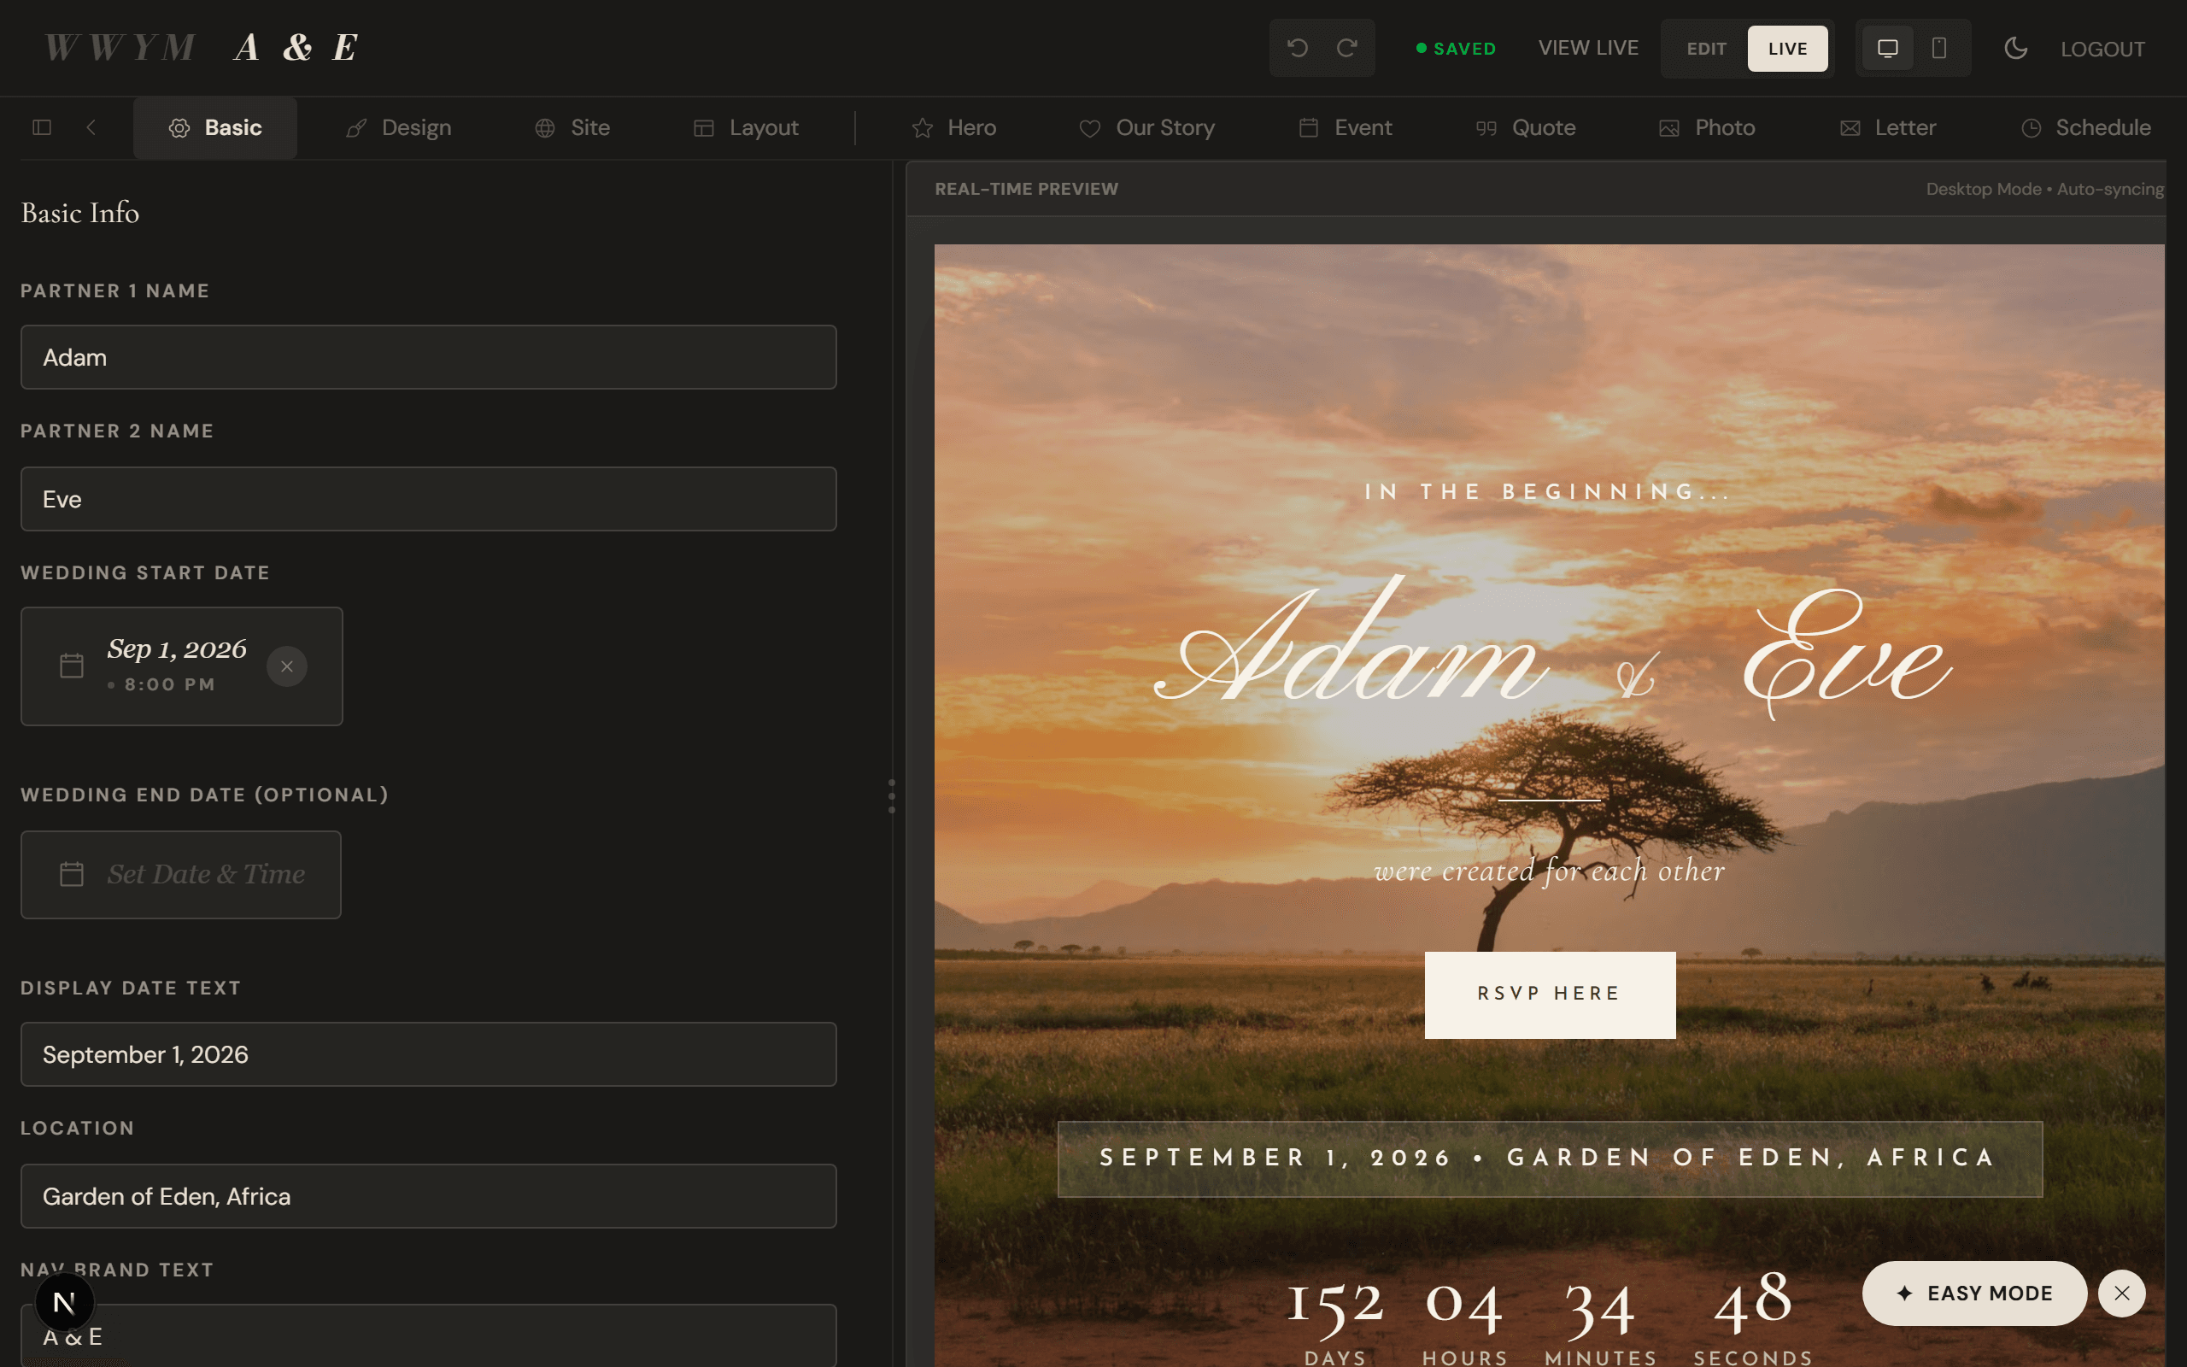Collapse the settings panel with the left chevron
This screenshot has height=1367, width=2187.
pyautogui.click(x=91, y=127)
